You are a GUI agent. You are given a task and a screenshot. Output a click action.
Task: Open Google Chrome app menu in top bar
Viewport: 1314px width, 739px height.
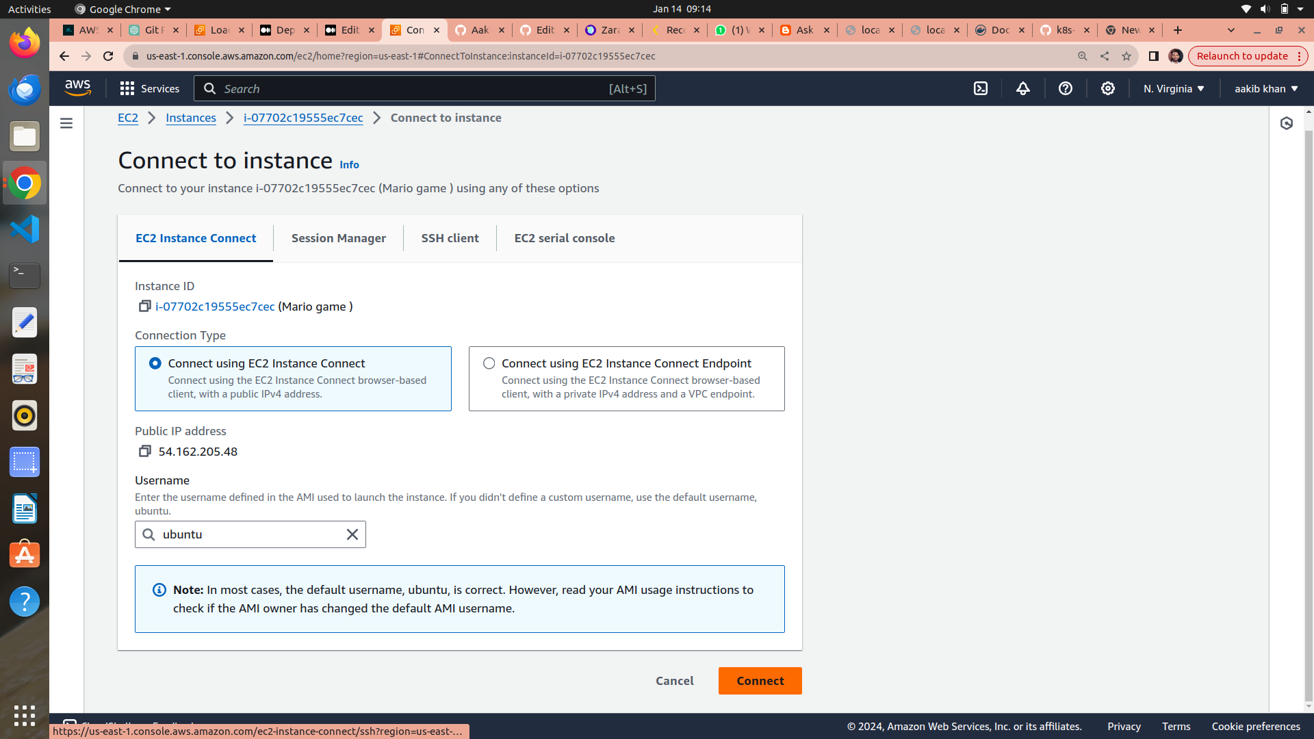123,9
